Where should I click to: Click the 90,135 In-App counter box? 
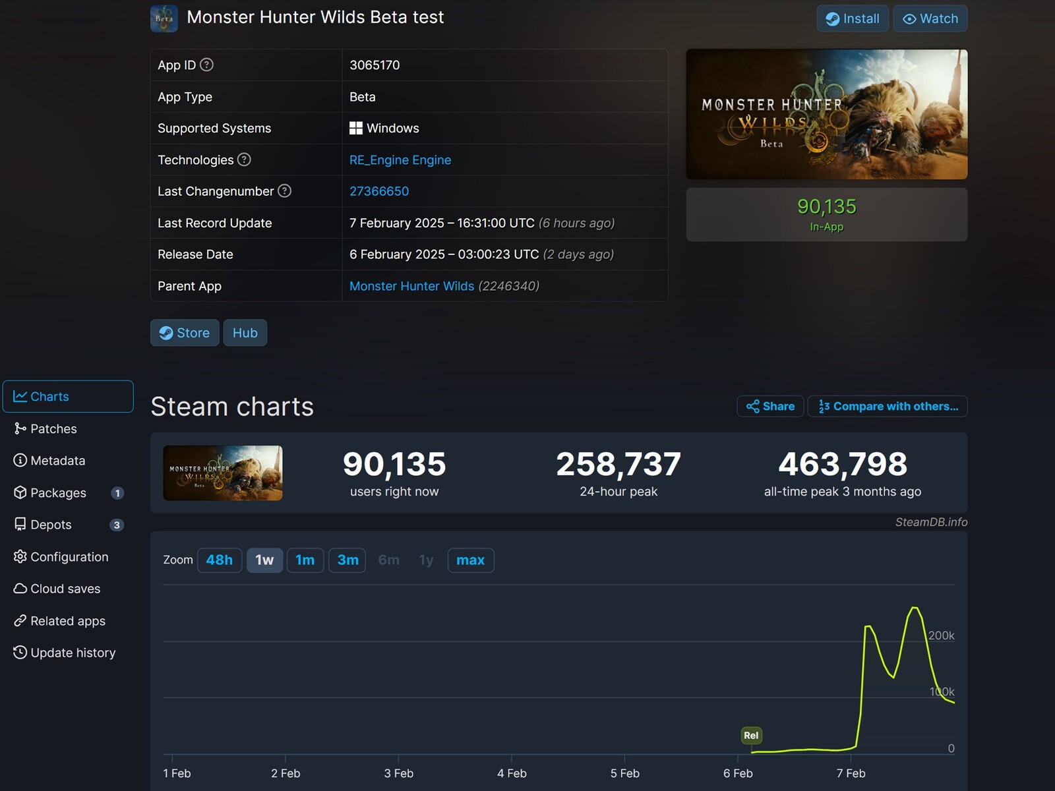[827, 215]
